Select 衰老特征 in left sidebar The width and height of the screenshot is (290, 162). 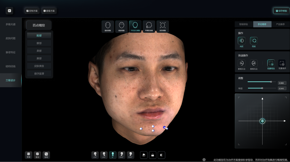11,52
